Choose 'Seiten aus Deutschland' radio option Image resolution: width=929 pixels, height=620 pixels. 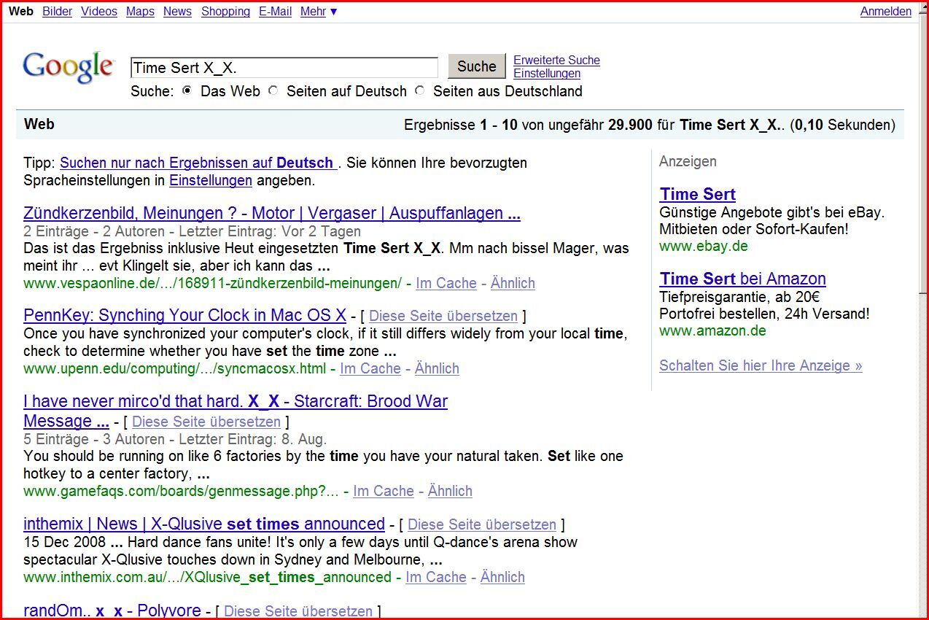tap(420, 91)
